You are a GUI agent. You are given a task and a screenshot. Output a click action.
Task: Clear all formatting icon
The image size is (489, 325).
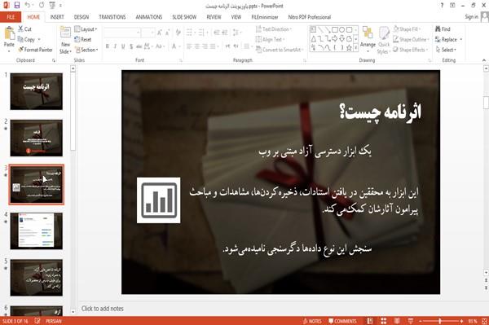click(x=178, y=32)
